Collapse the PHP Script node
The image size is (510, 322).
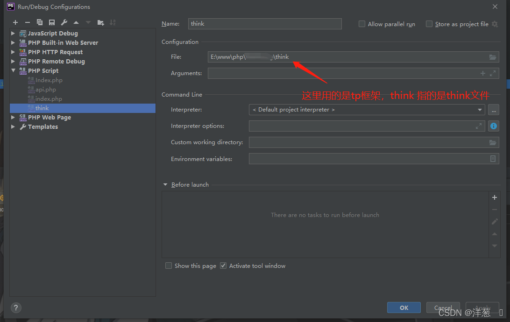coord(13,70)
